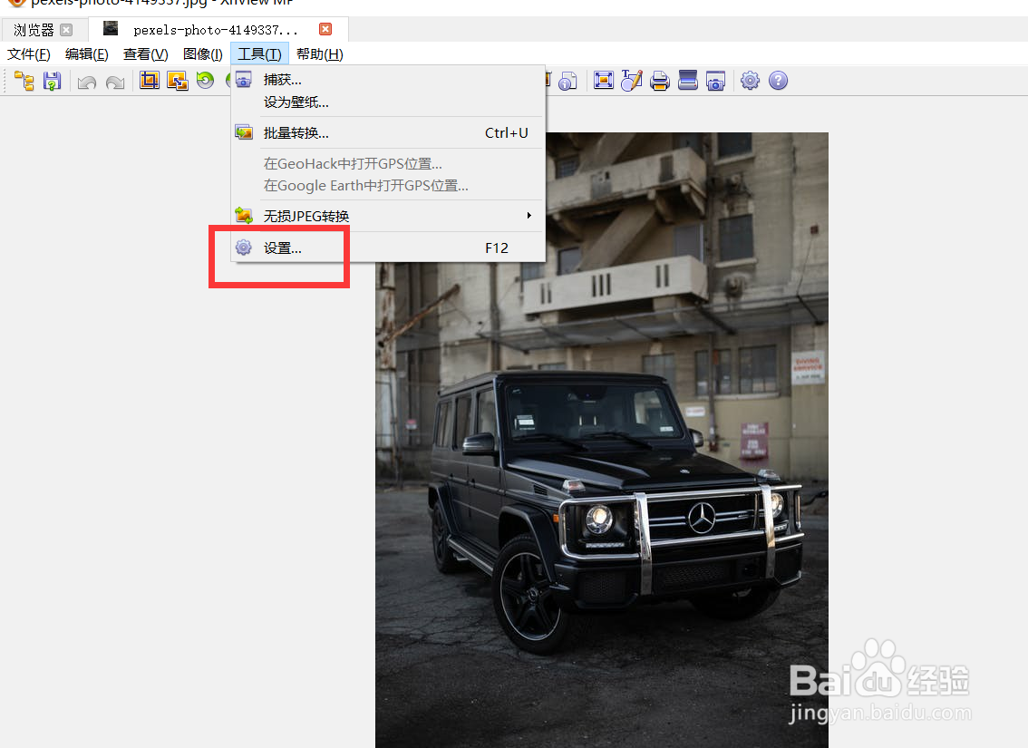Open the 编辑(E) menu

pyautogui.click(x=86, y=54)
